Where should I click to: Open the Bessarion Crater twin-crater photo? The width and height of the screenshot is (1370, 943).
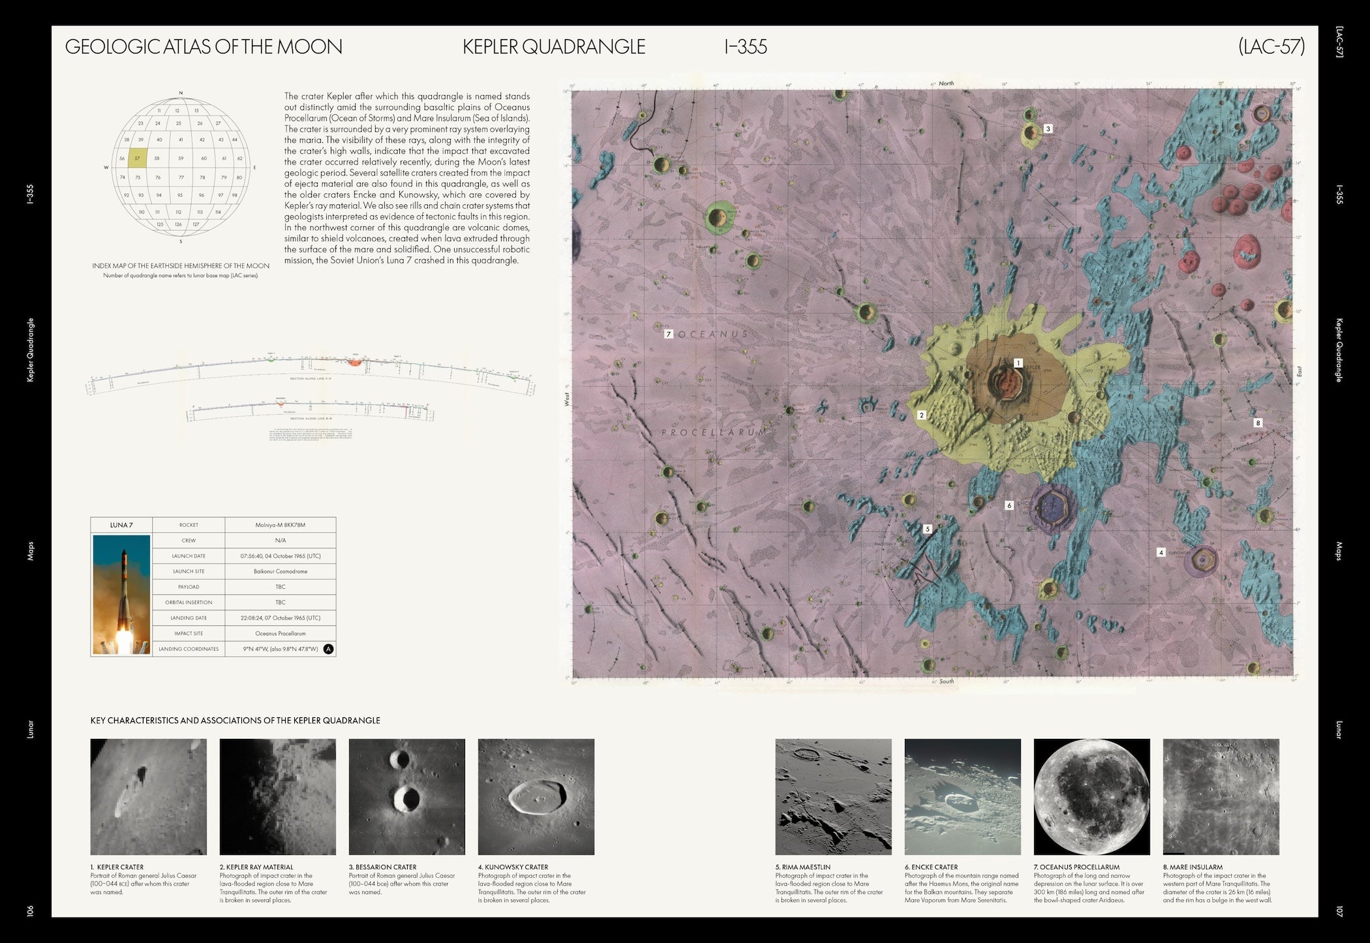(x=407, y=797)
